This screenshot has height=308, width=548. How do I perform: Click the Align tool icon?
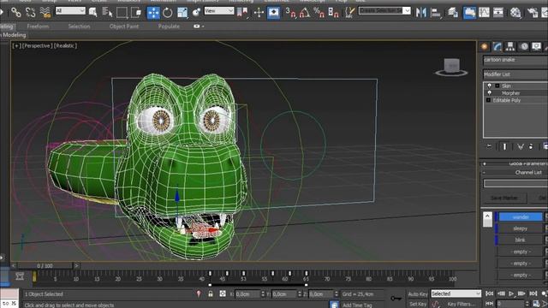(x=436, y=13)
